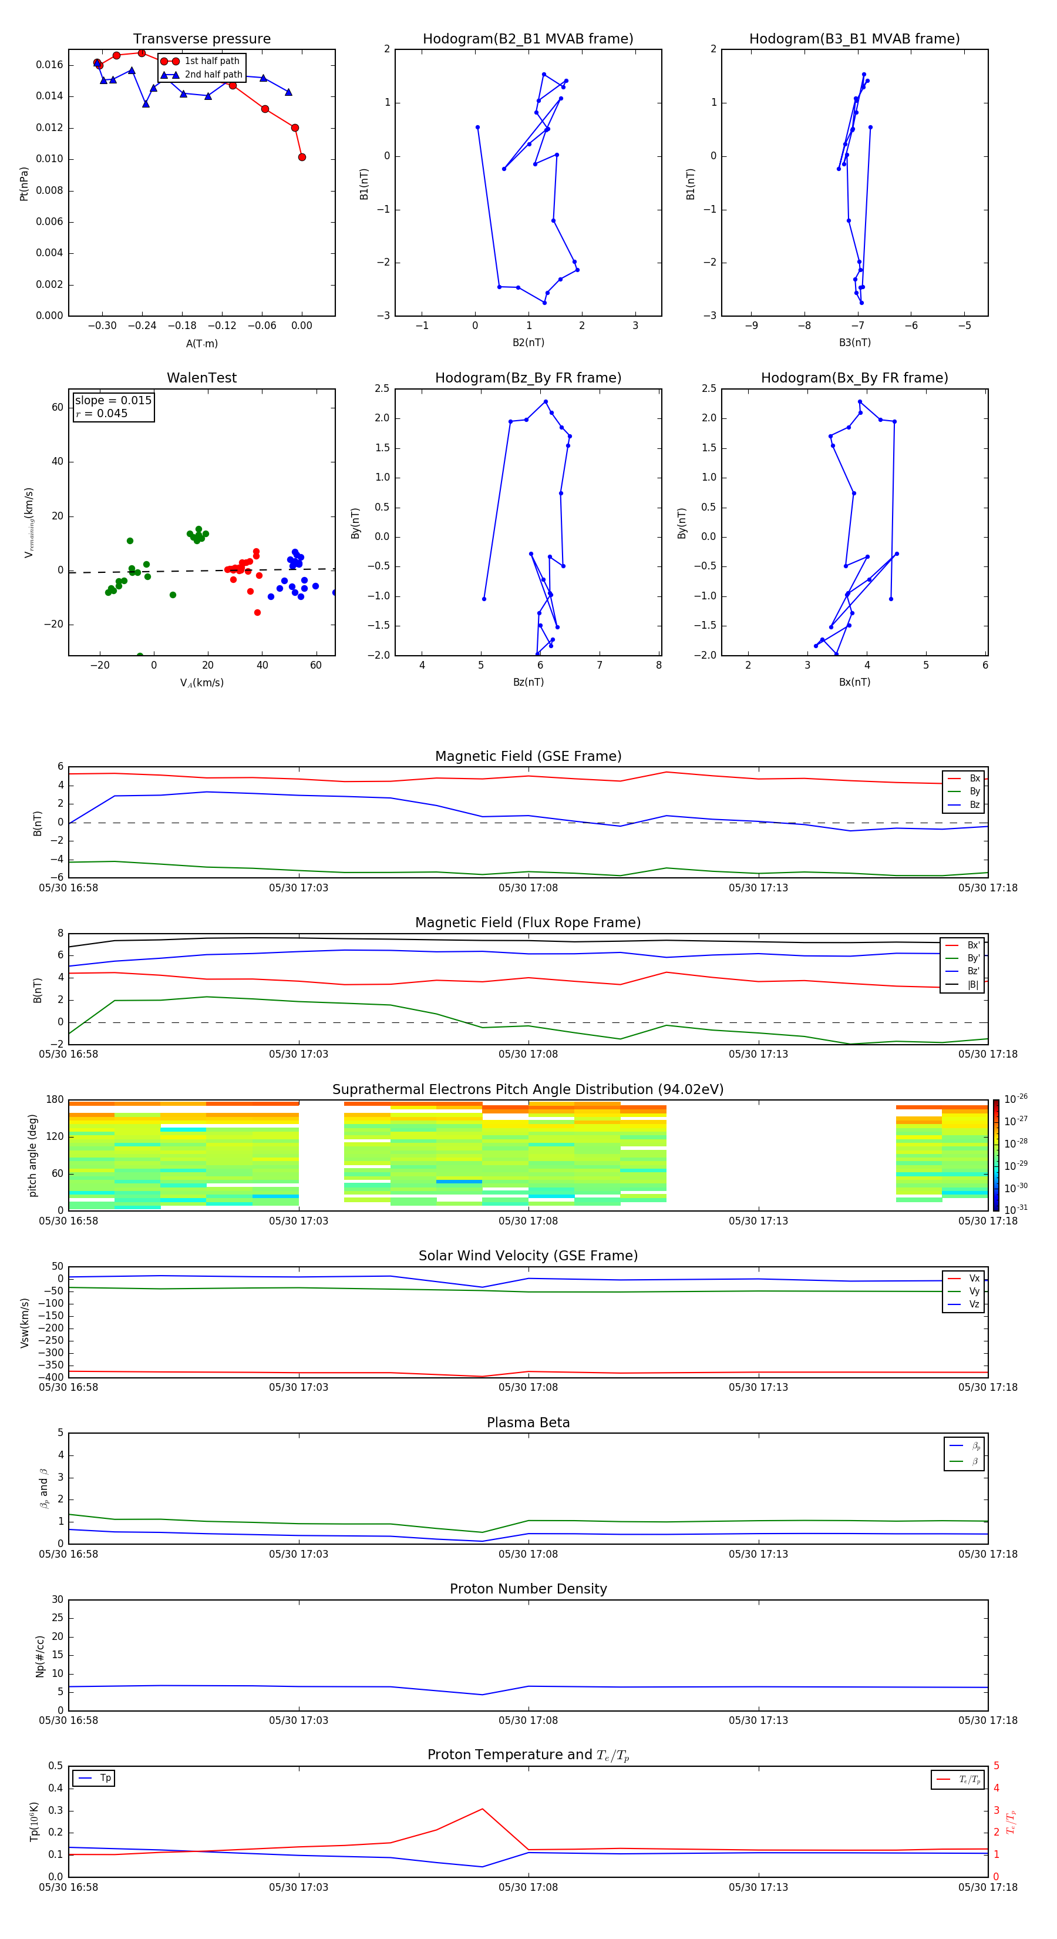Click the β entry in Plasma Beta legend
Image resolution: width=1057 pixels, height=1939 pixels.
point(964,1462)
